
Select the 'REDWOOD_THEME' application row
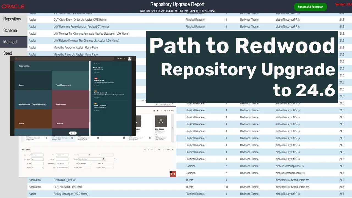pyautogui.click(x=190, y=180)
